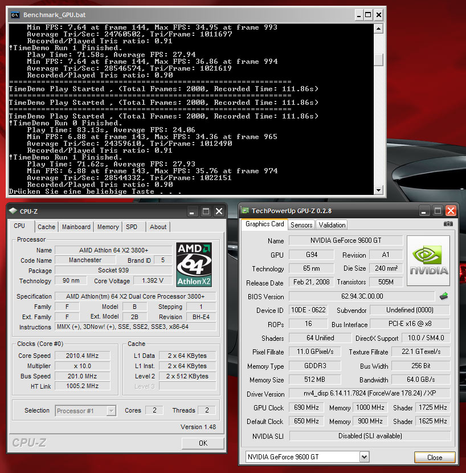Open the NVIDIA GeForce 9600 GT card dropdown
This screenshot has width=466, height=473.
tap(364, 456)
